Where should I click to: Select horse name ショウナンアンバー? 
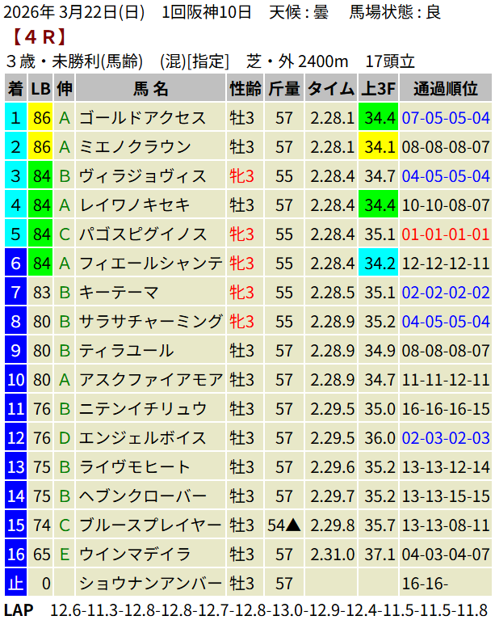[150, 584]
